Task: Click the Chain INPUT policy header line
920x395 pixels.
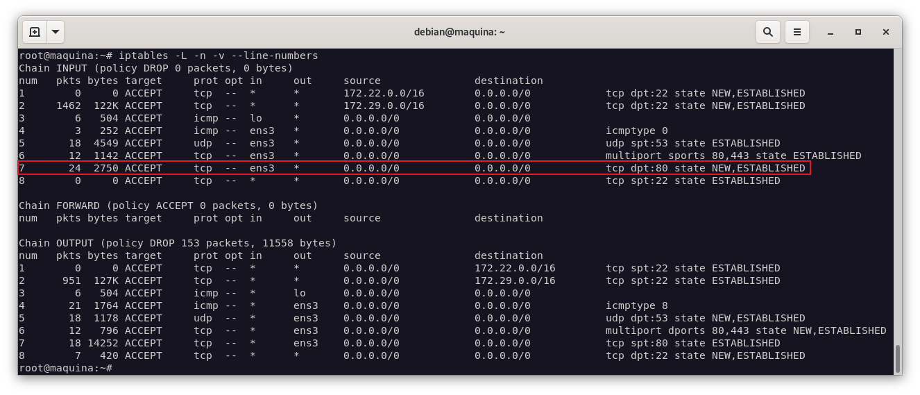Action: [155, 68]
